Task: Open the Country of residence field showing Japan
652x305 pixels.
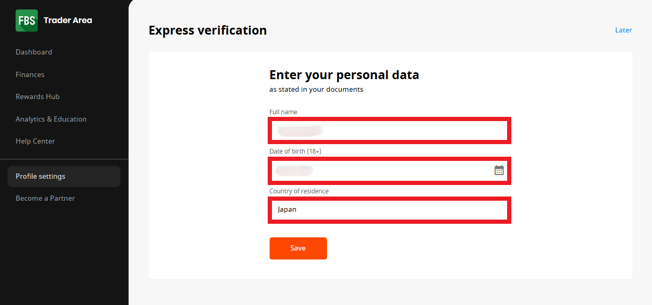Action: (x=390, y=210)
